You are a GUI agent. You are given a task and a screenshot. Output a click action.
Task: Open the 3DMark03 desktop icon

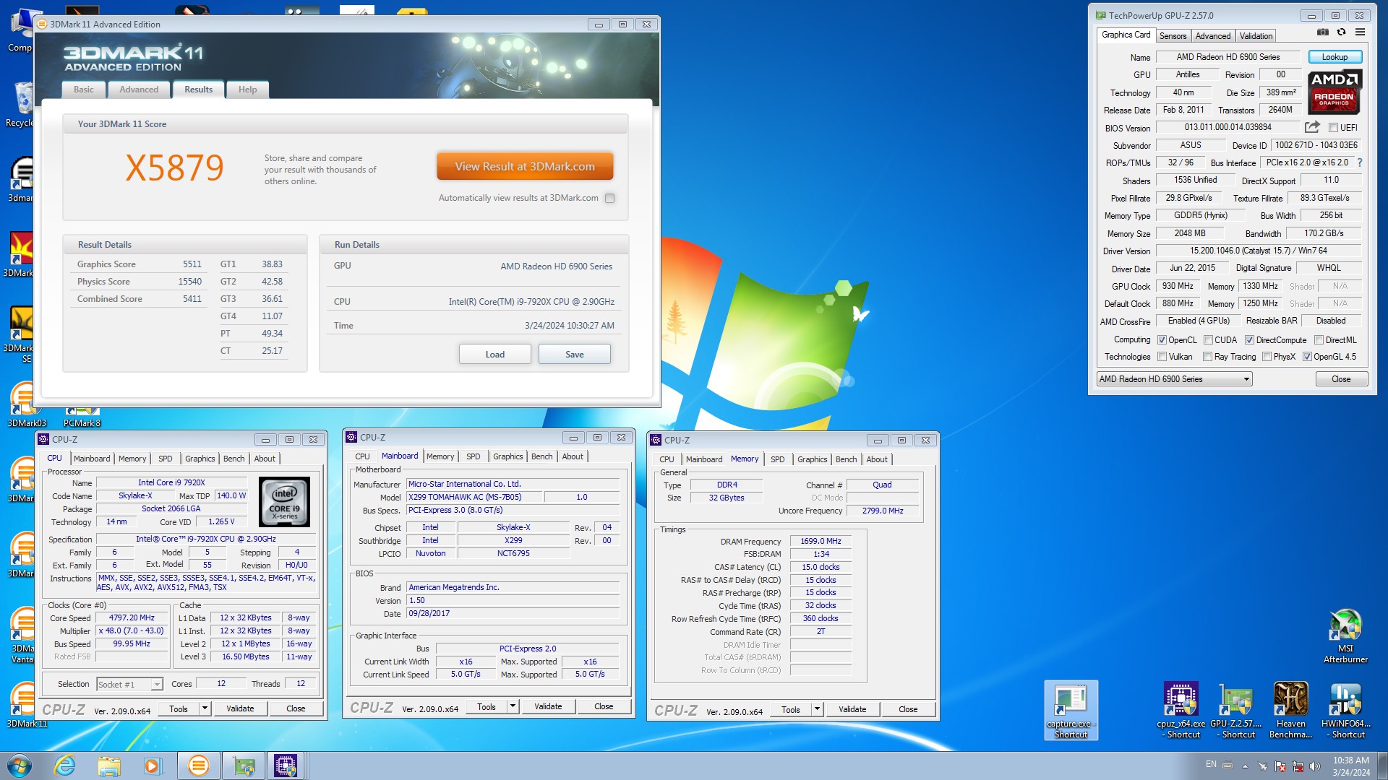point(26,404)
